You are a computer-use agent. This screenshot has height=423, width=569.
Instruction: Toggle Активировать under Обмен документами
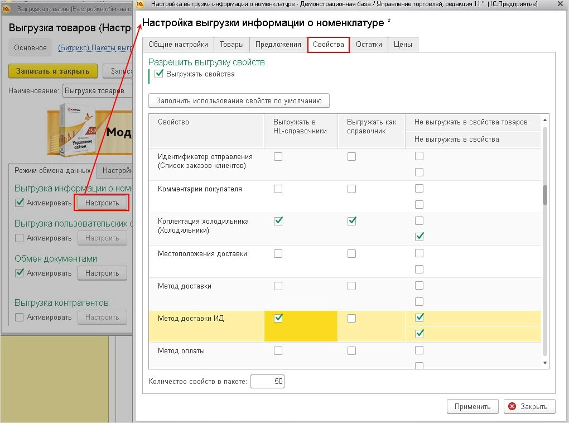tap(20, 273)
